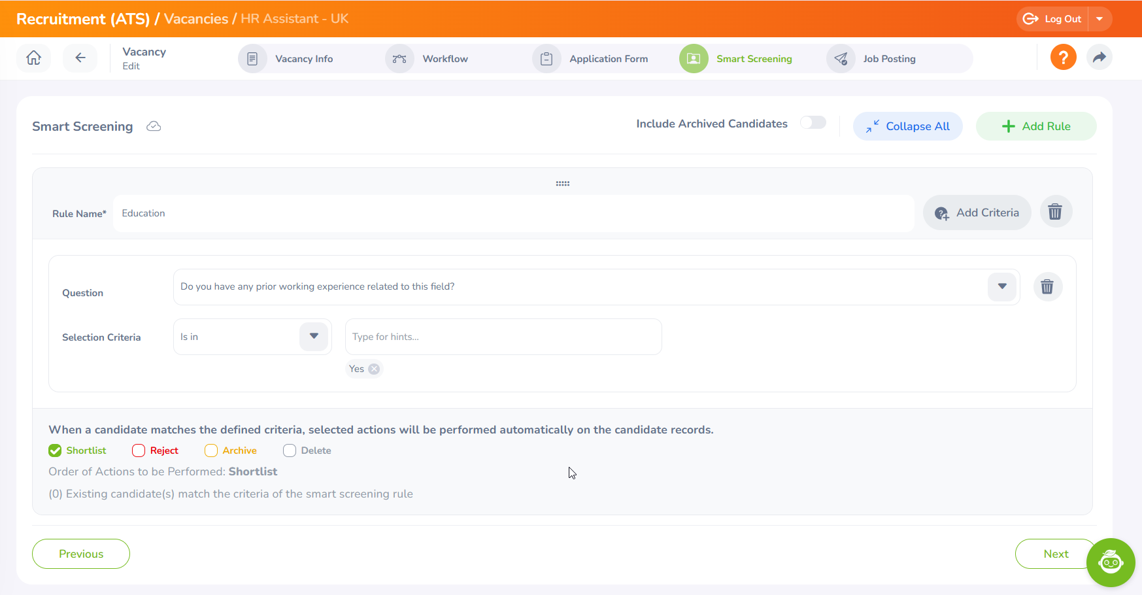This screenshot has height=595, width=1142.
Task: Uncheck the Shortlist checkbox
Action: (x=55, y=450)
